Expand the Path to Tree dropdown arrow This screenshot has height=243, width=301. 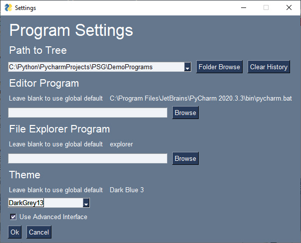point(188,67)
